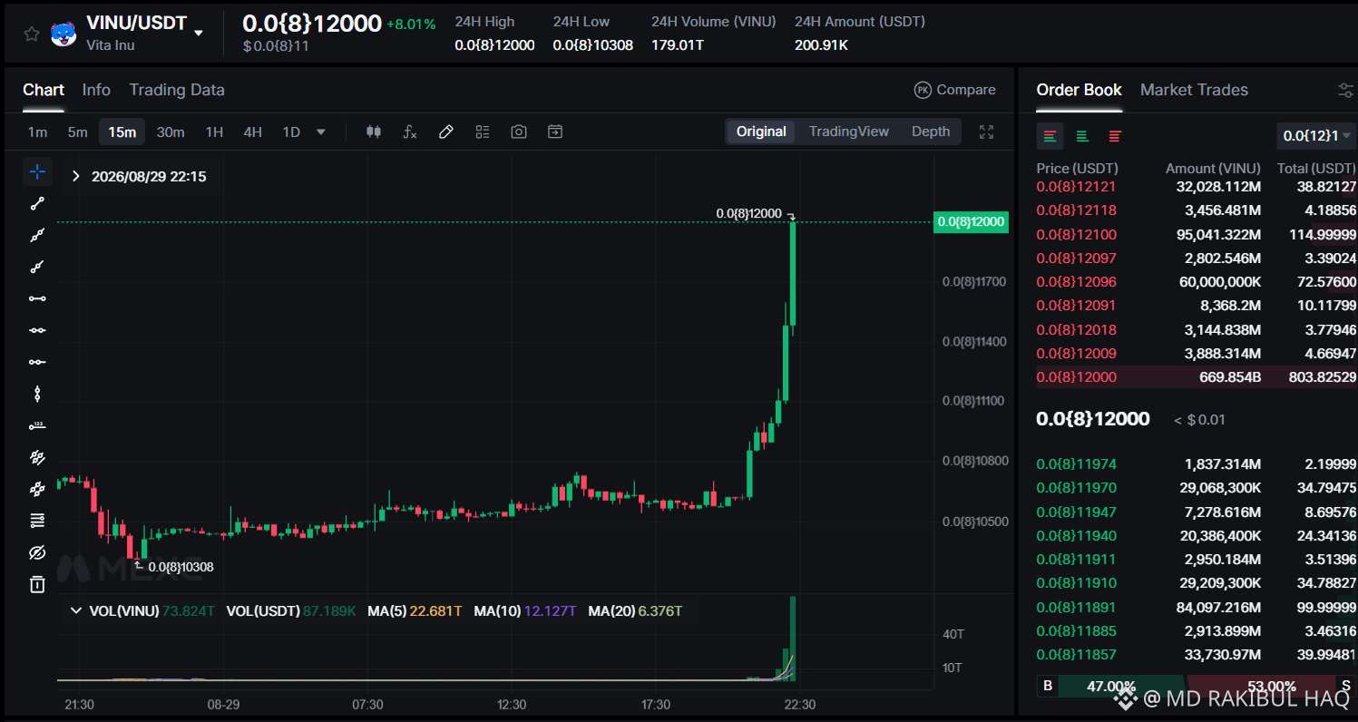Viewport: 1358px width, 722px height.
Task: Click the ask price 0.0{8}12009 row
Action: pos(1197,353)
